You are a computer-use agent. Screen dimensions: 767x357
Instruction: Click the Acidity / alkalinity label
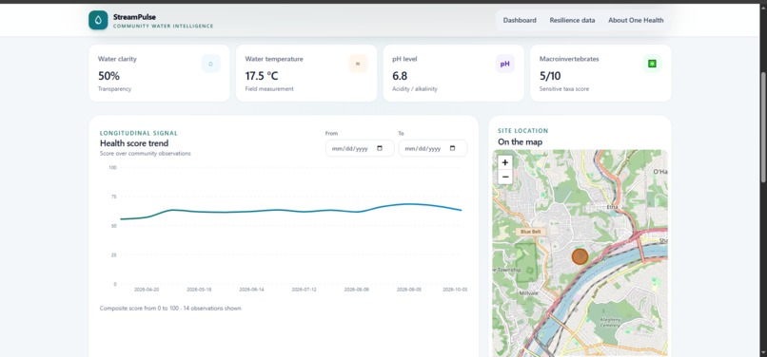(x=415, y=89)
